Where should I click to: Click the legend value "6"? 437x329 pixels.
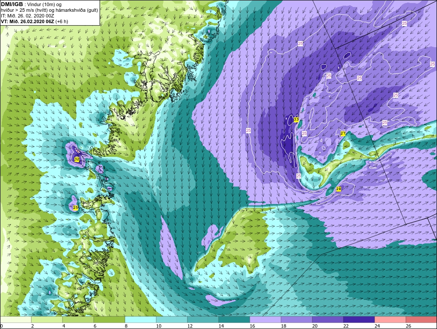pos(95,326)
